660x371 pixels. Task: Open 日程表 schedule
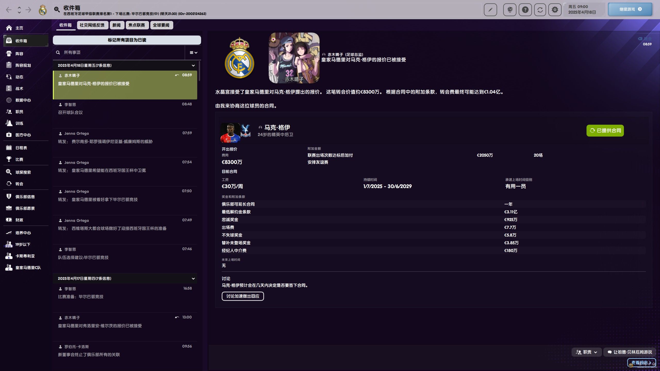point(26,148)
